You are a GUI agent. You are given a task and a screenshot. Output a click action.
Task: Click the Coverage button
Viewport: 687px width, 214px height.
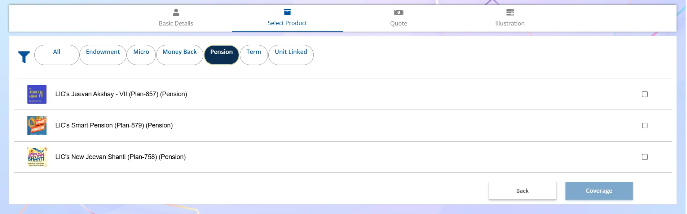[599, 191]
